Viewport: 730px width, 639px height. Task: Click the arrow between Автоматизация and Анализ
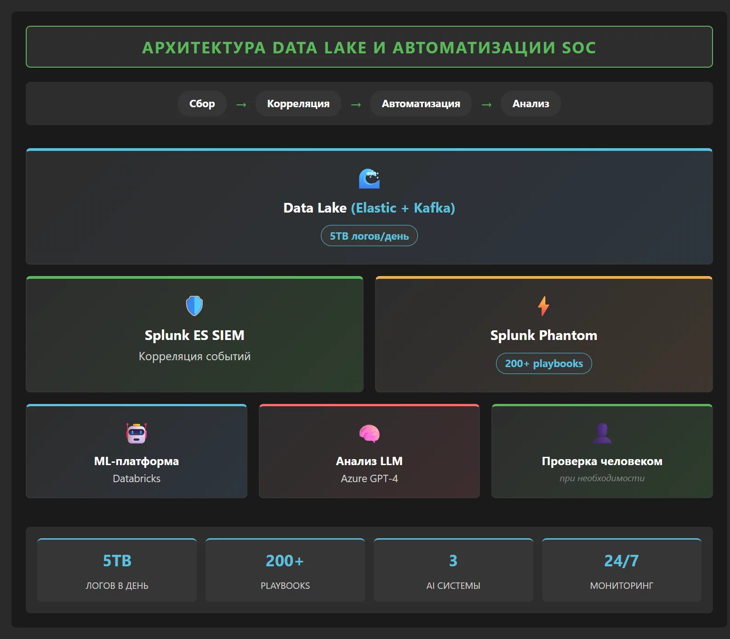coord(486,104)
